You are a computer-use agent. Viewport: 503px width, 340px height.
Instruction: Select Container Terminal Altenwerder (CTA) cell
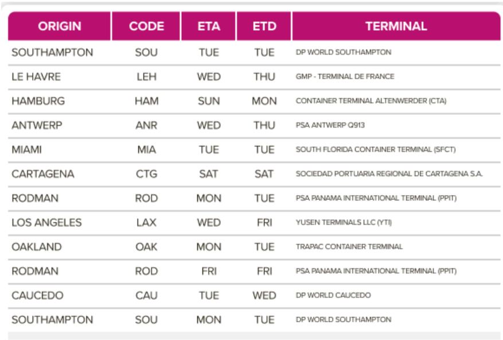pyautogui.click(x=371, y=101)
